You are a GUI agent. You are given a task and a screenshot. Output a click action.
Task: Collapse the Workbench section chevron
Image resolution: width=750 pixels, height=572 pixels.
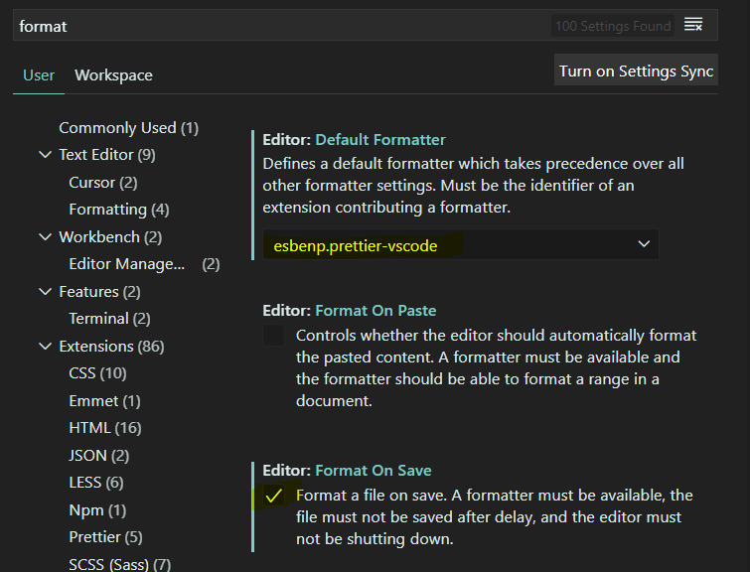click(x=45, y=237)
